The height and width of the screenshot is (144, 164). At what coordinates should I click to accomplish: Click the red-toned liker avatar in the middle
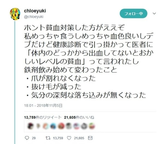[x=61, y=126]
